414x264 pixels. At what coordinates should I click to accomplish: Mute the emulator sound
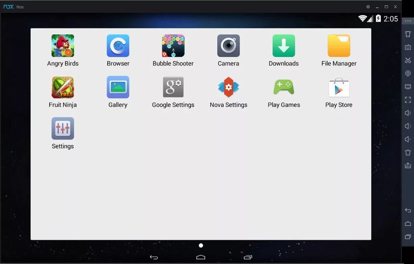(x=408, y=139)
